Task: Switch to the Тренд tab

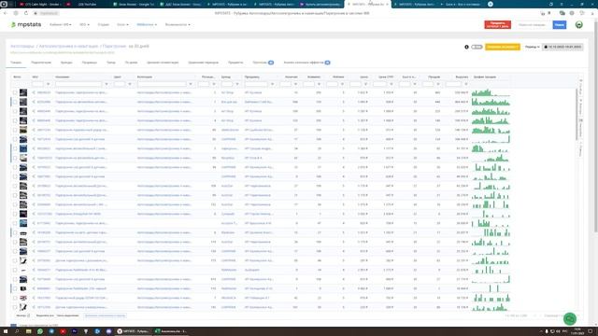Action: point(111,63)
